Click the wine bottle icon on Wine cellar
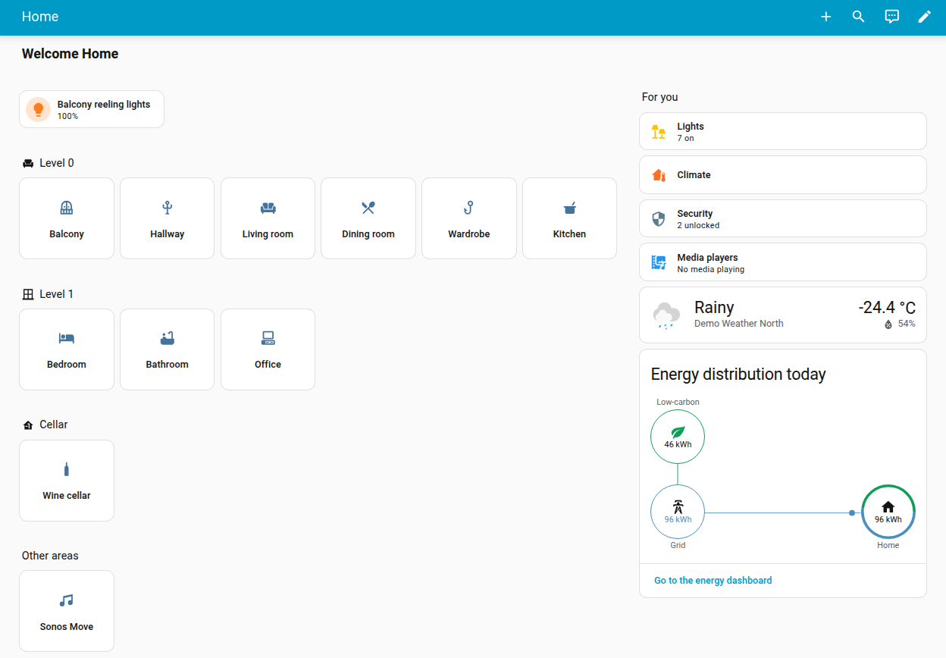 67,468
